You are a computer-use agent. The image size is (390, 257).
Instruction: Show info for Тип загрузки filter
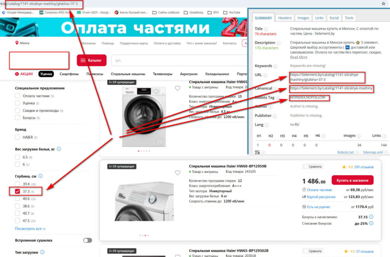tap(42, 252)
